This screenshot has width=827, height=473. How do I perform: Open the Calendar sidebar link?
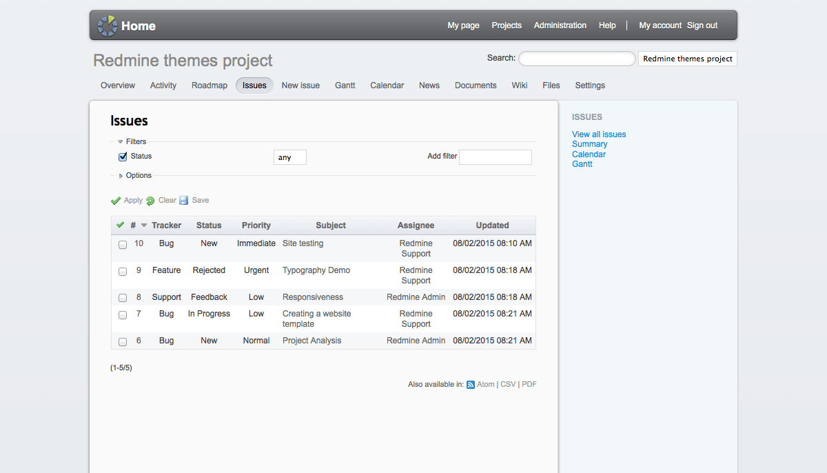[x=589, y=154]
